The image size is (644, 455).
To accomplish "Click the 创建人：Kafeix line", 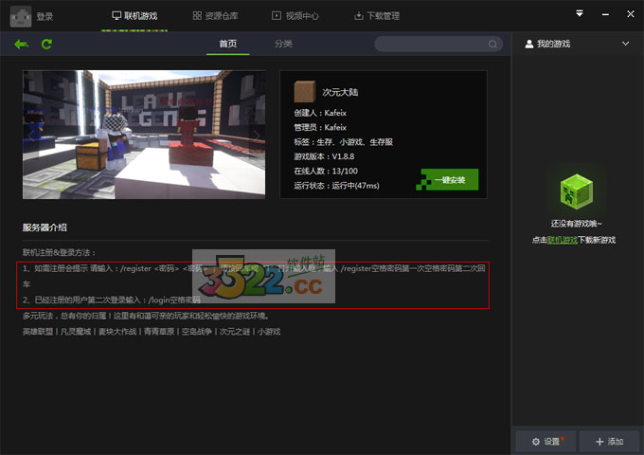I will coord(320,113).
